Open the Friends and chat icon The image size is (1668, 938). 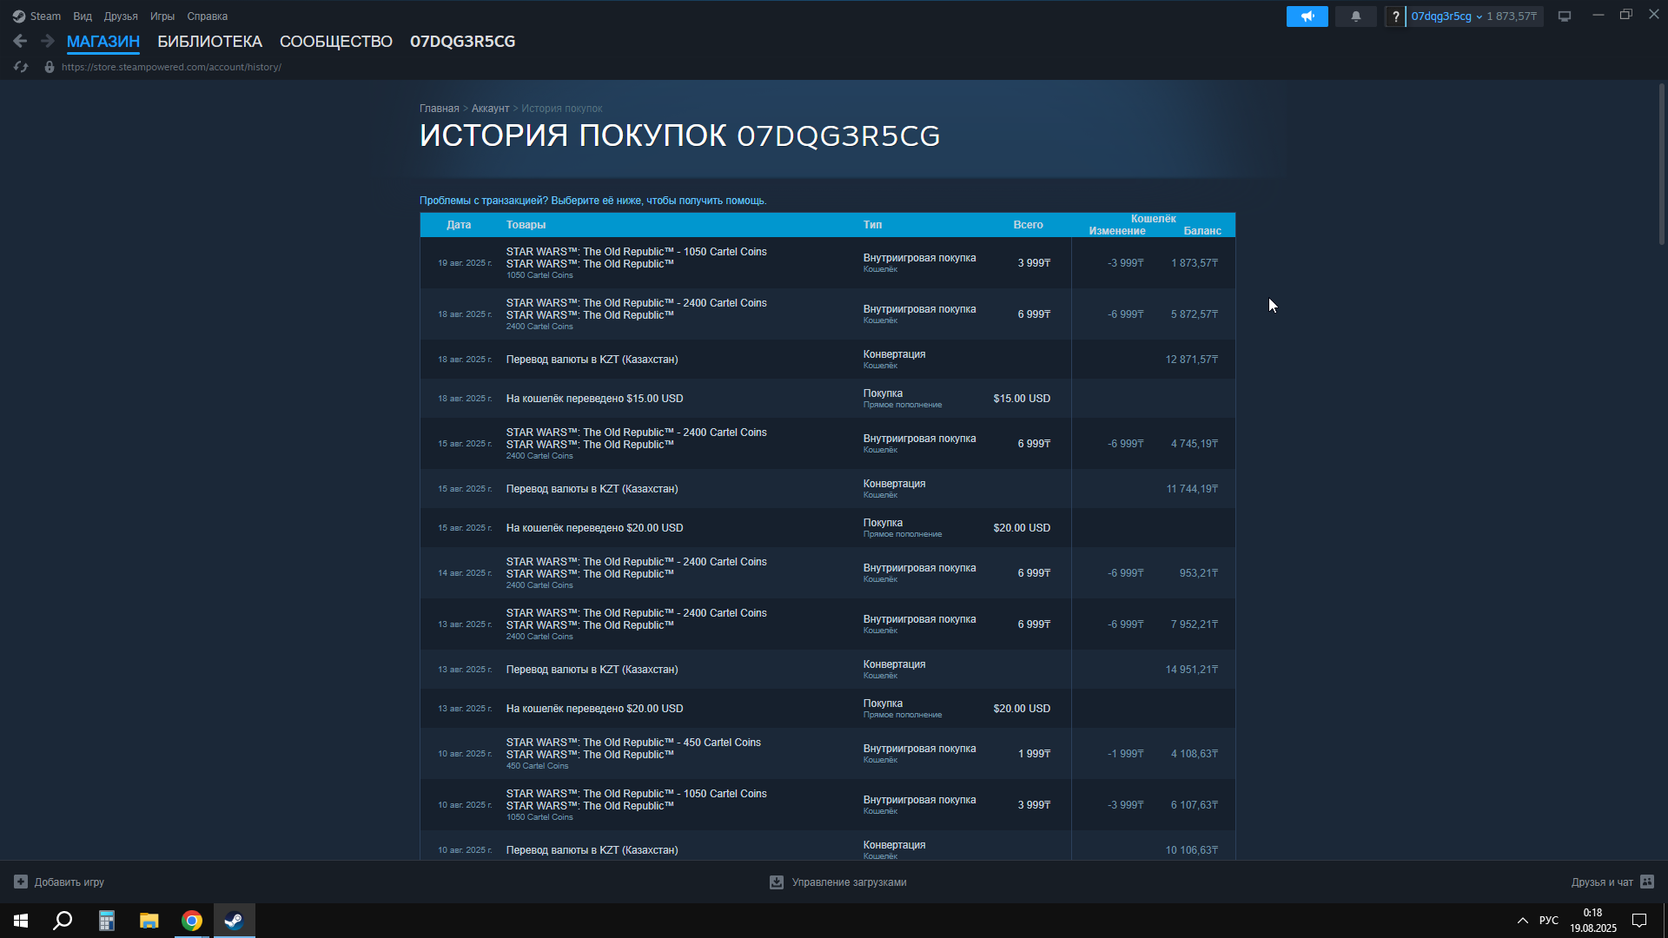(1647, 882)
